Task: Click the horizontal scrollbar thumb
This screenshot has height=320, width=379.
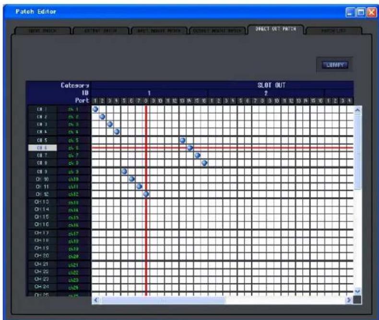Action: (163, 300)
